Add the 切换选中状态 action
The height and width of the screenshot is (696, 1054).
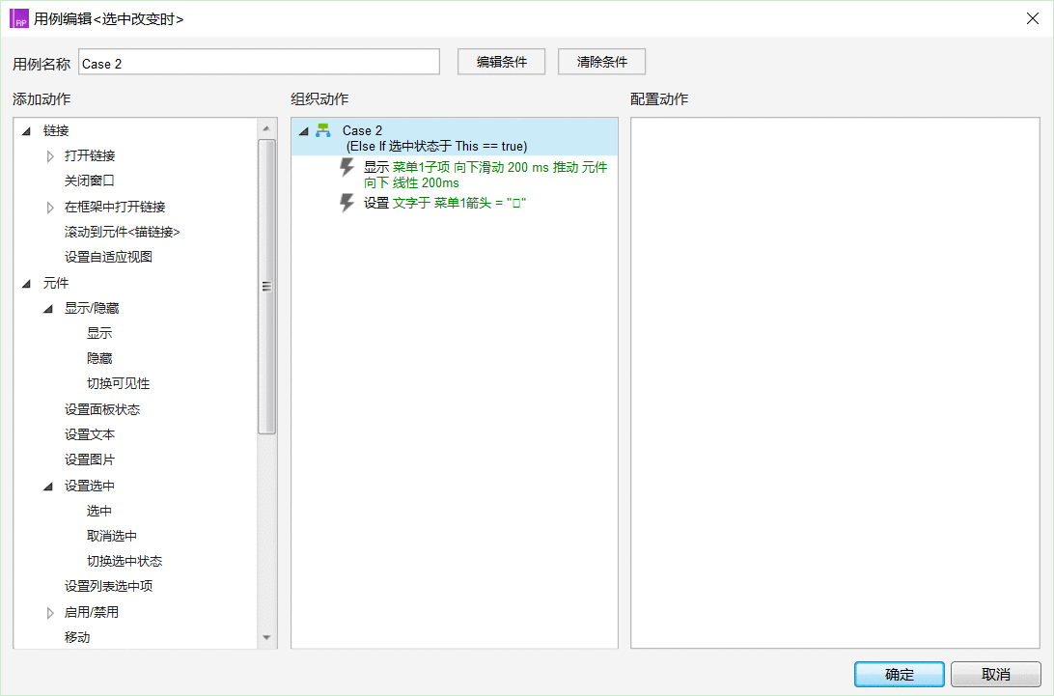click(x=125, y=562)
